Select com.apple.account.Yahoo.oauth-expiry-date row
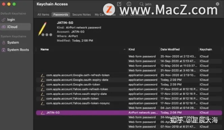224x130 pixels. click(129, 94)
